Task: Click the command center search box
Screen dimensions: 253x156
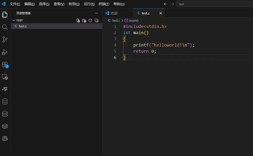Action: coord(215,4)
